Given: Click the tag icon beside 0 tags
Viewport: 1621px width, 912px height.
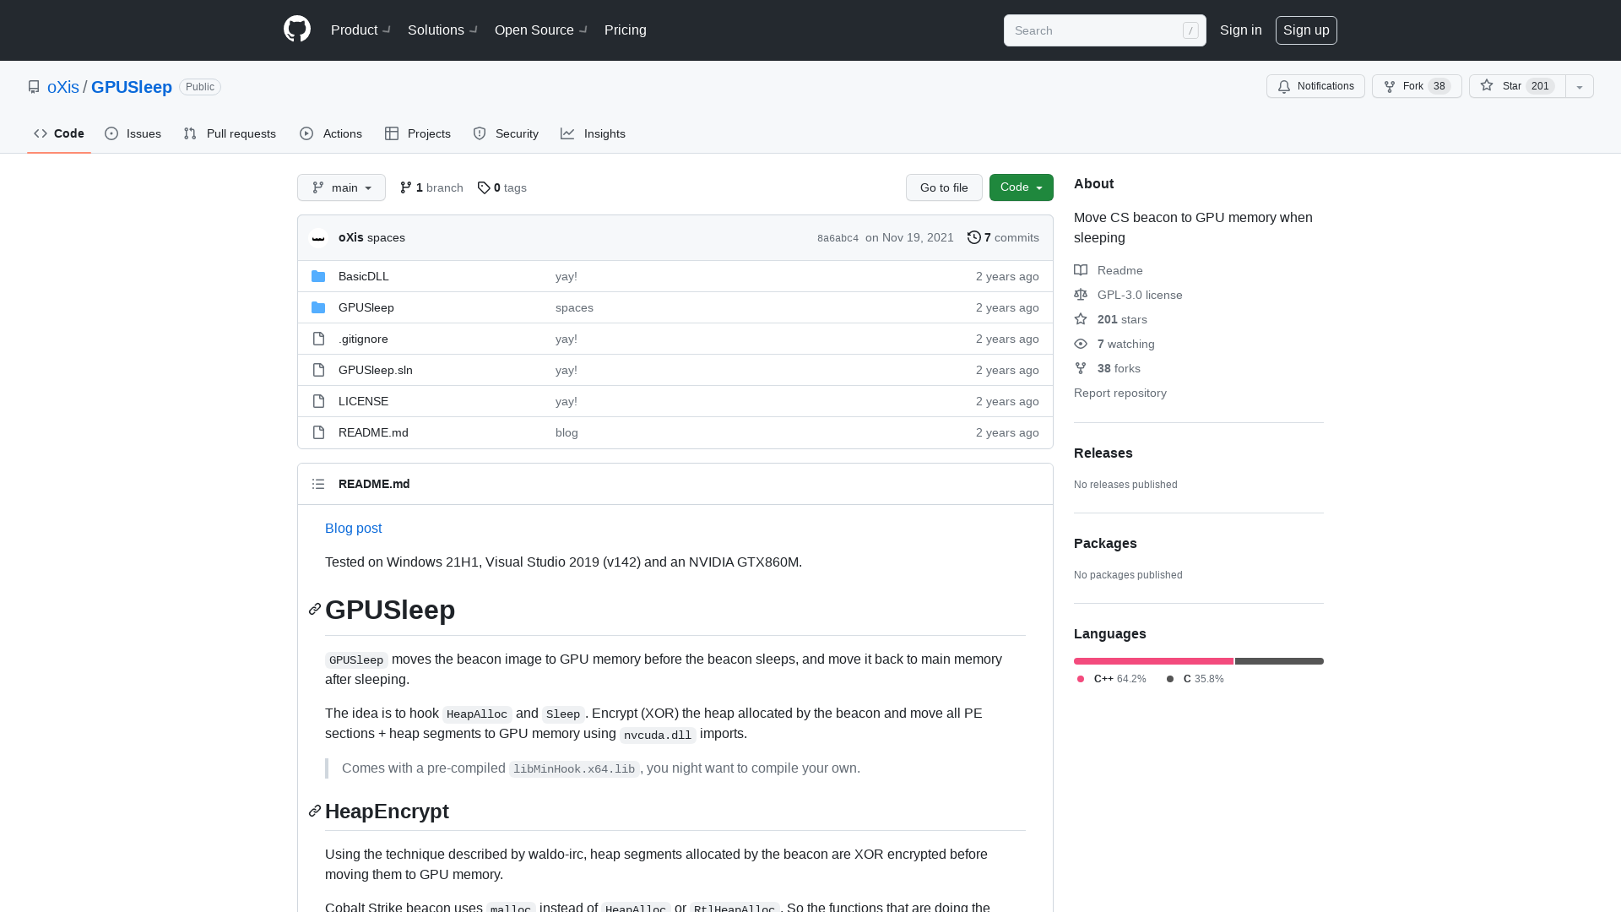Looking at the screenshot, I should click(484, 187).
